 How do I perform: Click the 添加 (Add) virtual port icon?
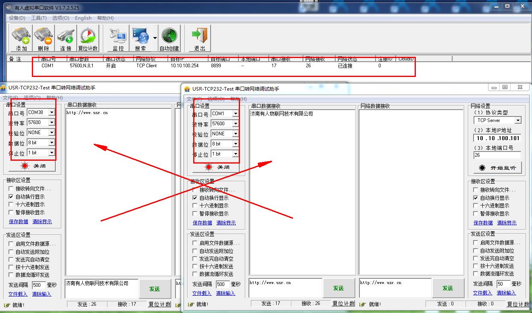pyautogui.click(x=21, y=39)
